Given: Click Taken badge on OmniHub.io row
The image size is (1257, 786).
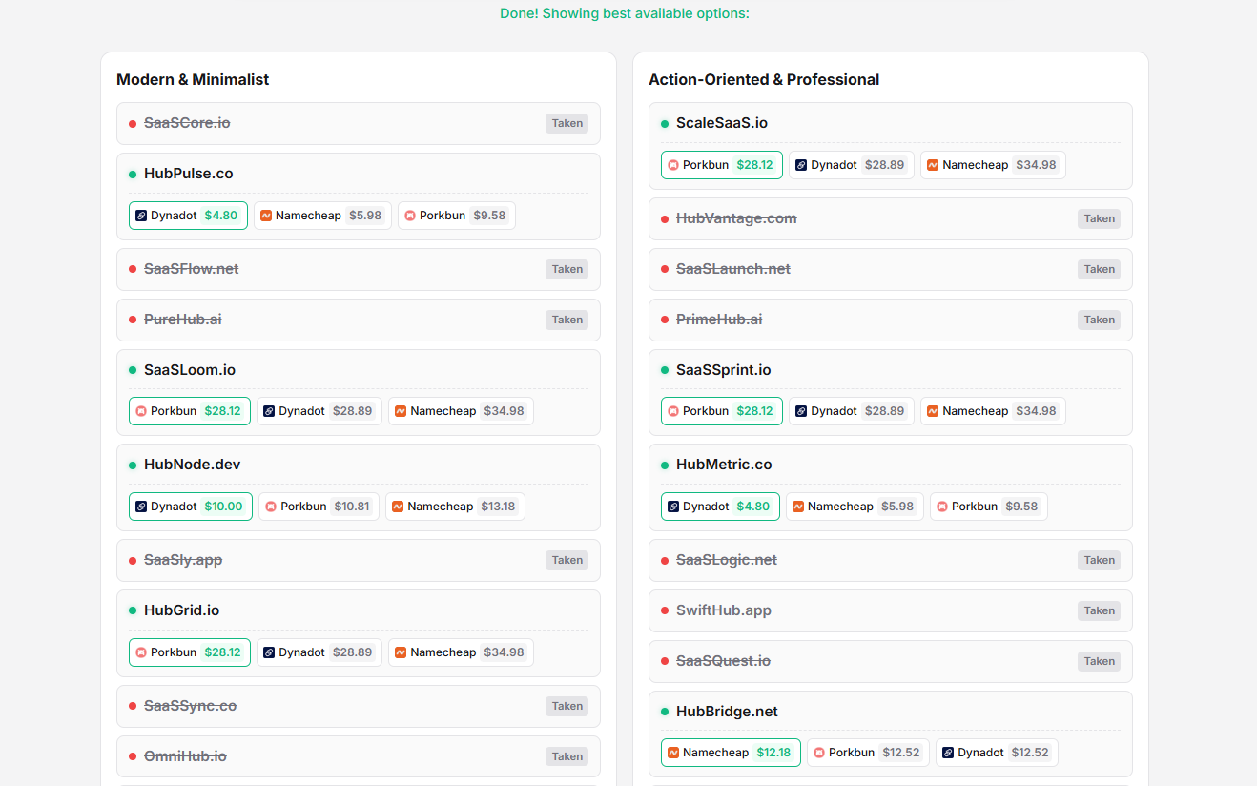Looking at the screenshot, I should (x=567, y=756).
